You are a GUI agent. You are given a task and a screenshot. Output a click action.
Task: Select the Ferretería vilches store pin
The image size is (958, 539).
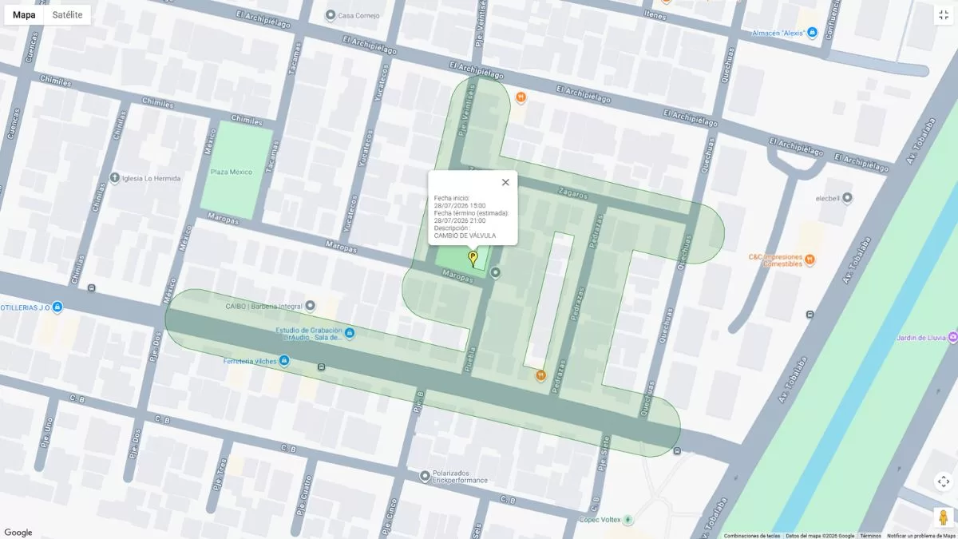click(x=284, y=361)
